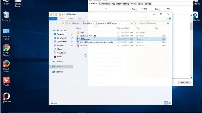Click the search magnifier icon in Explorer

[168, 23]
